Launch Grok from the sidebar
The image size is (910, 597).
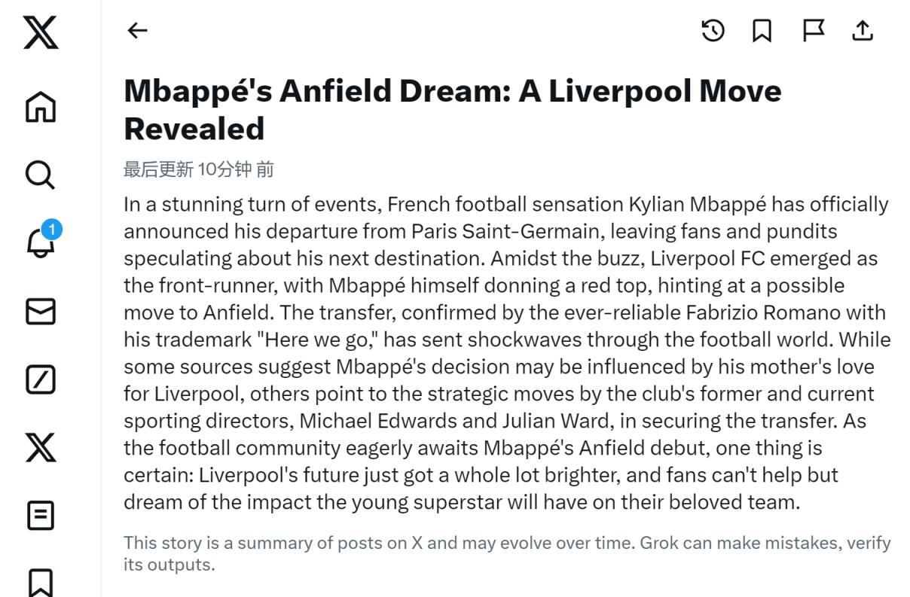(41, 380)
